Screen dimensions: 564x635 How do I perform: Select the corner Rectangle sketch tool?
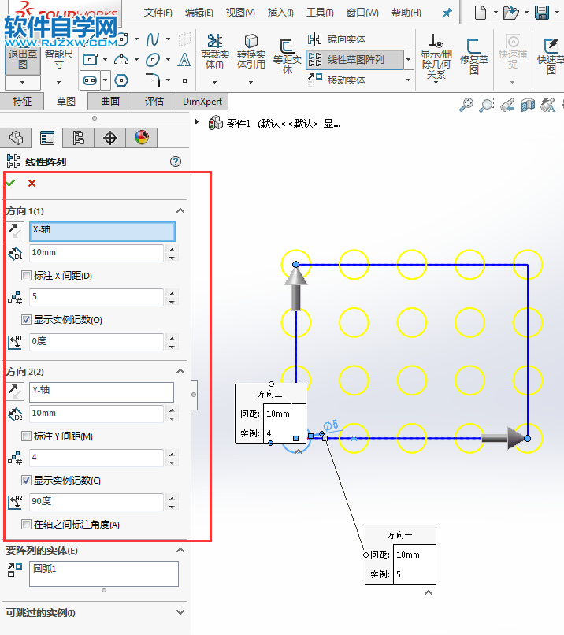pyautogui.click(x=90, y=60)
